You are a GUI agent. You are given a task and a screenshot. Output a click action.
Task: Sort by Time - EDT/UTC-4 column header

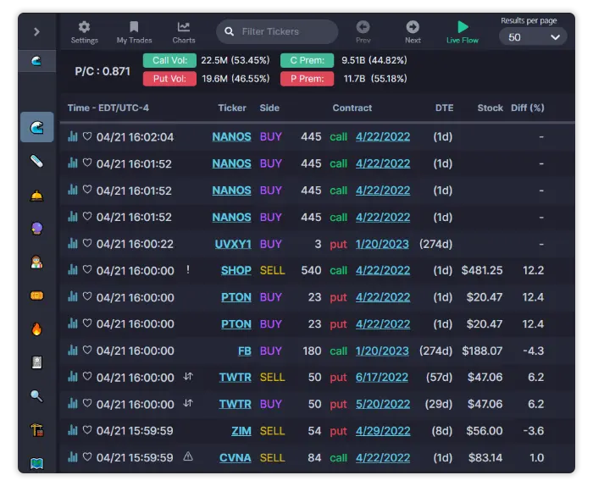point(108,108)
